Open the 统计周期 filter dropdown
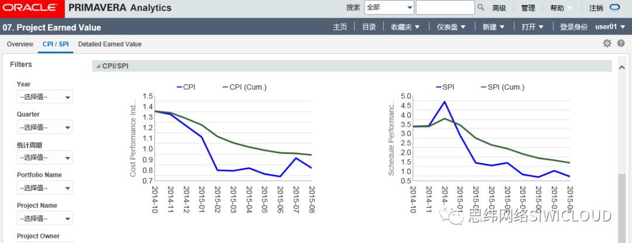 (44, 157)
